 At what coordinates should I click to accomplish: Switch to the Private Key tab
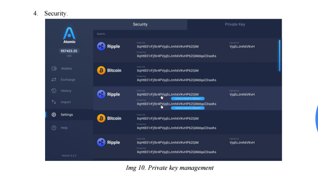click(235, 24)
